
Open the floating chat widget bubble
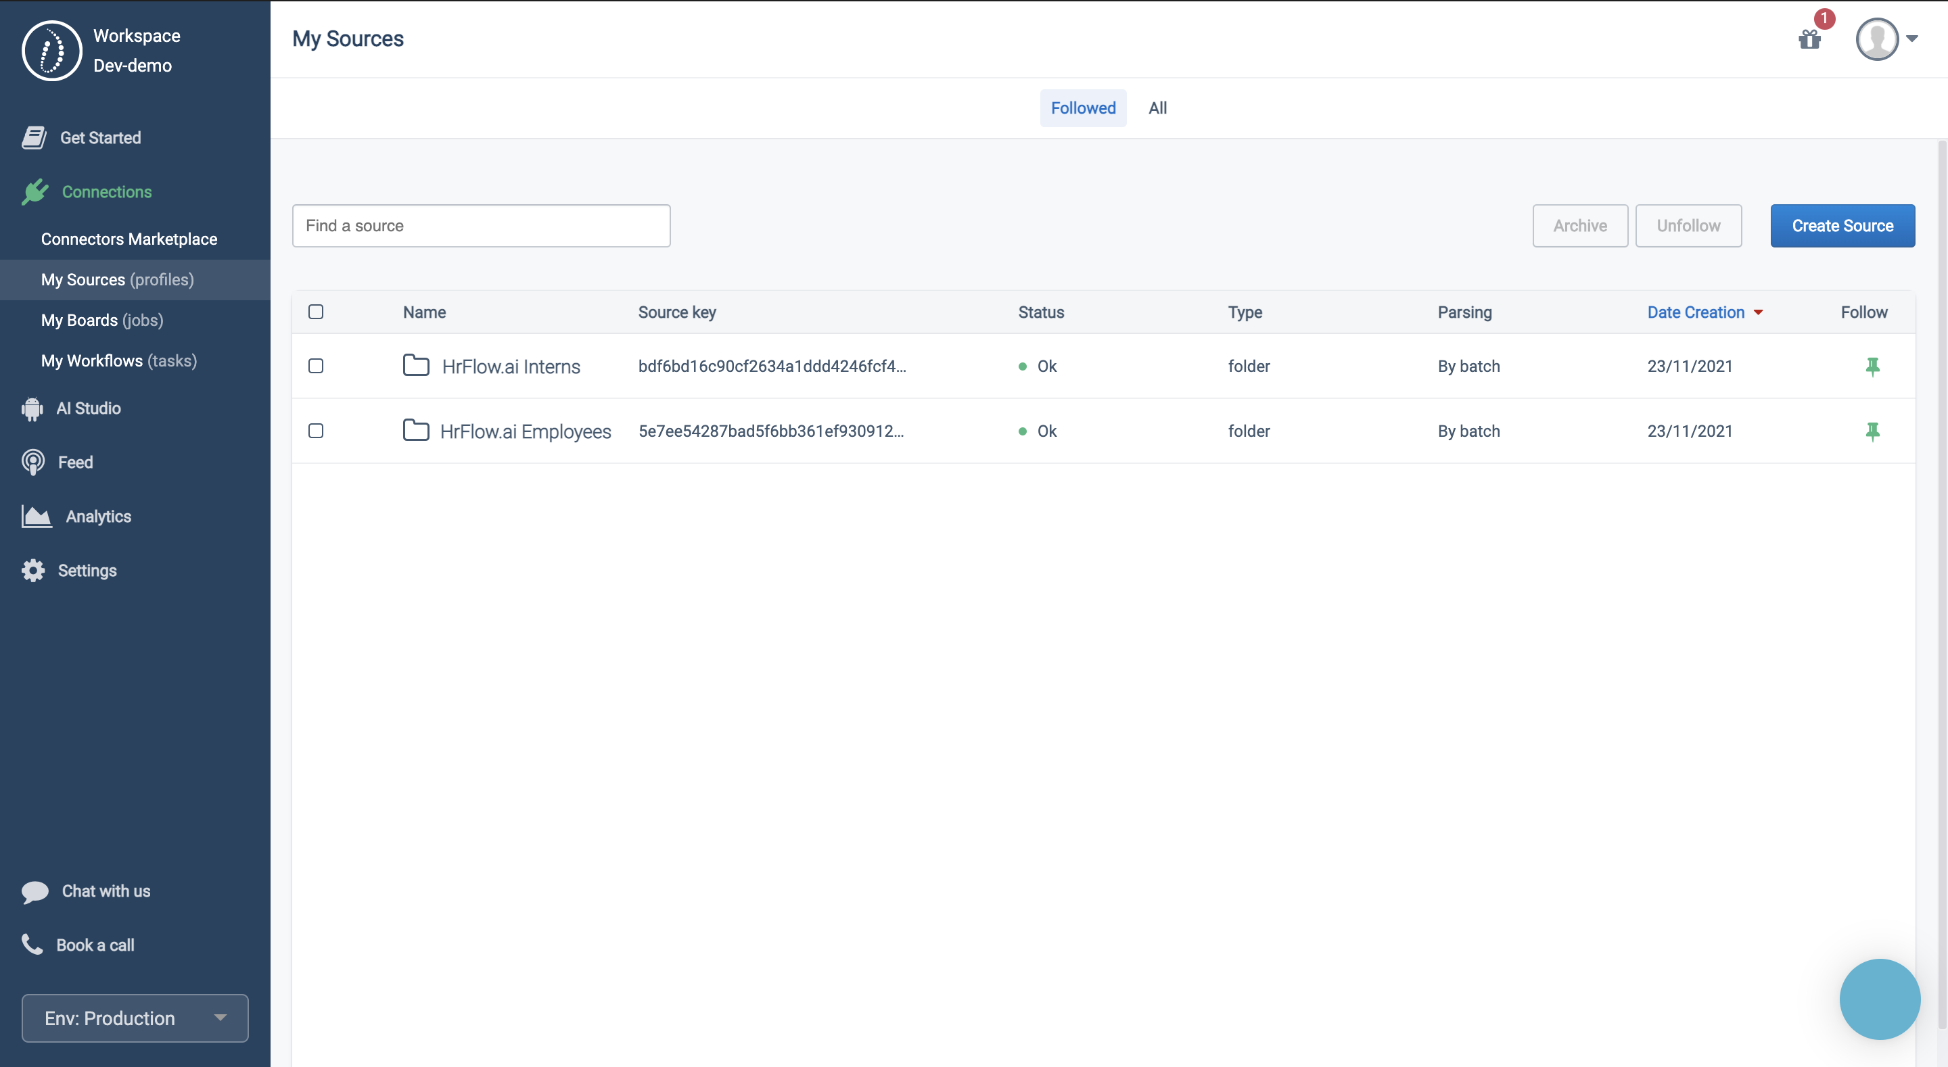[x=1880, y=999]
